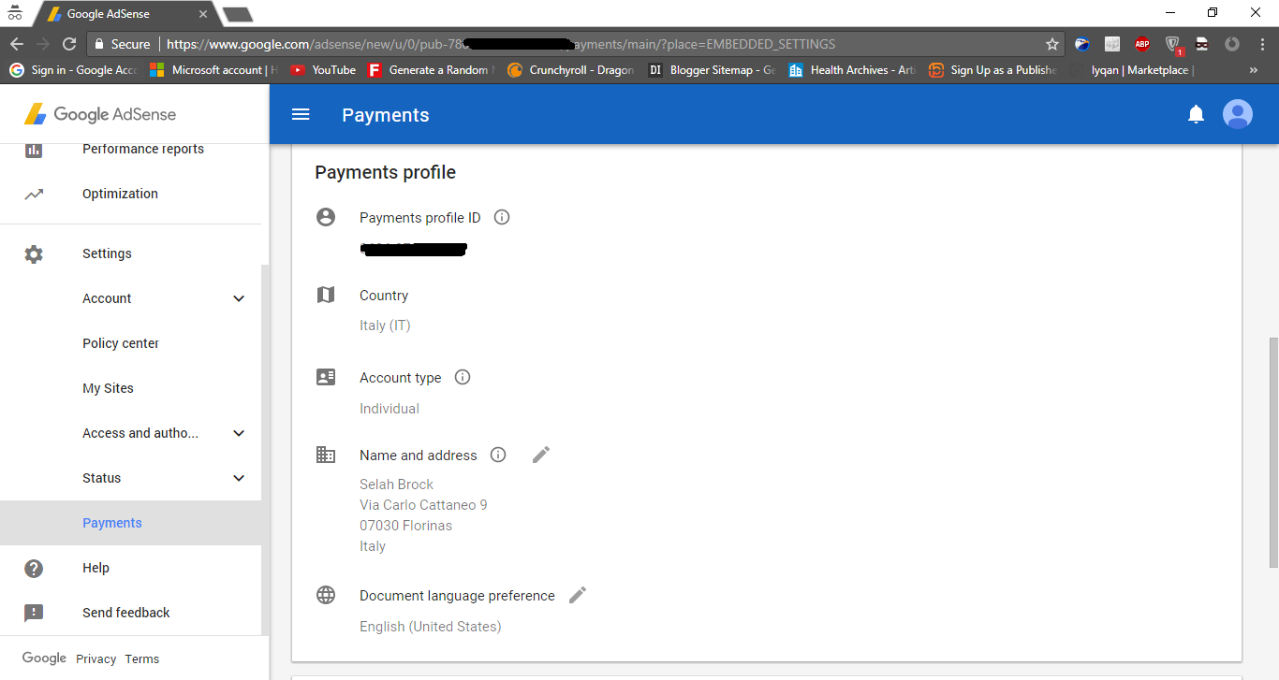Click the sidebar scrollbar
Viewport: 1279px width, 680px height.
pyautogui.click(x=265, y=449)
